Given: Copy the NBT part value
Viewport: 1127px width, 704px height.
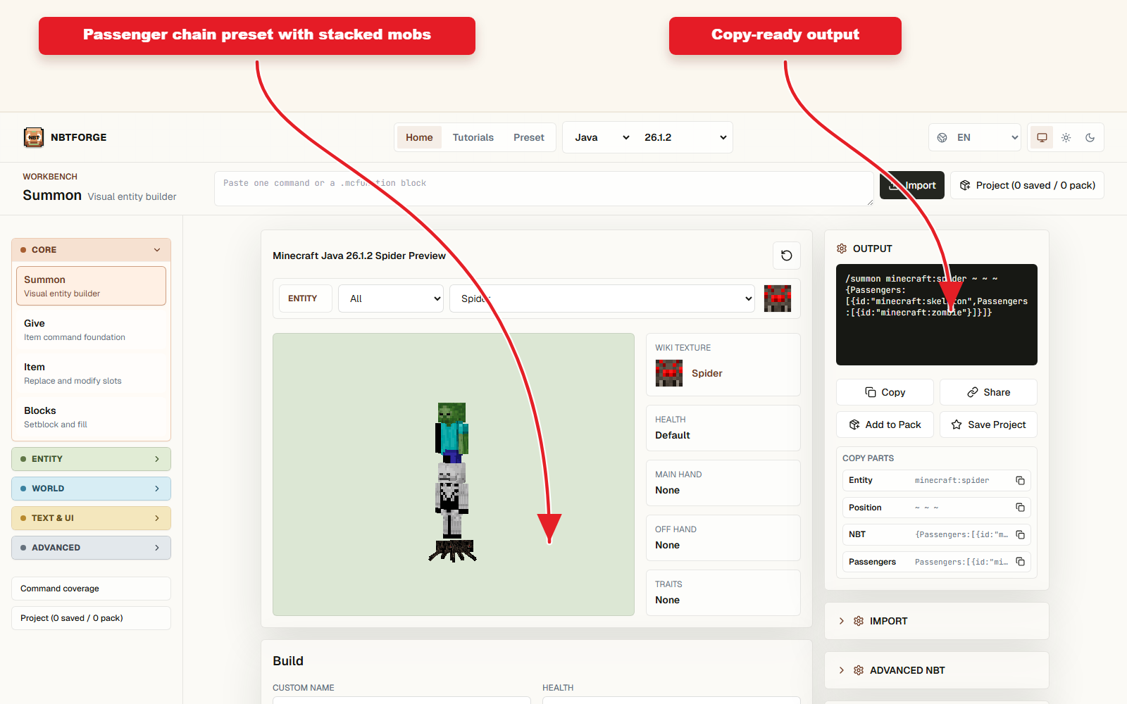Looking at the screenshot, I should [1020, 534].
